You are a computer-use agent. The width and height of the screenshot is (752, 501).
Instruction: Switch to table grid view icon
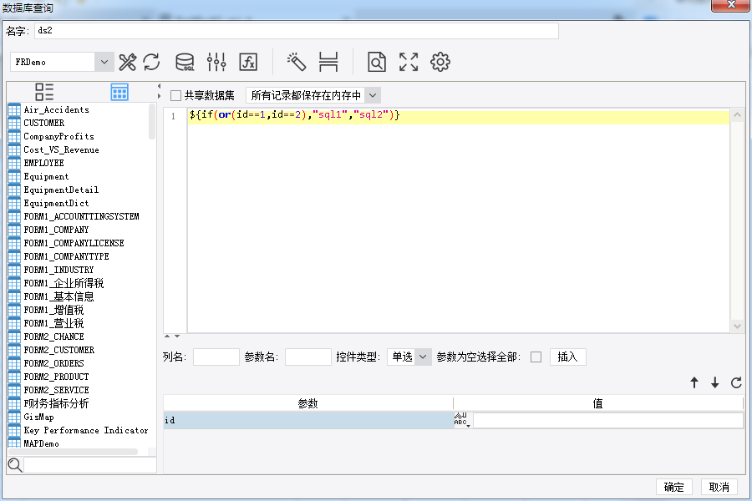[x=119, y=92]
